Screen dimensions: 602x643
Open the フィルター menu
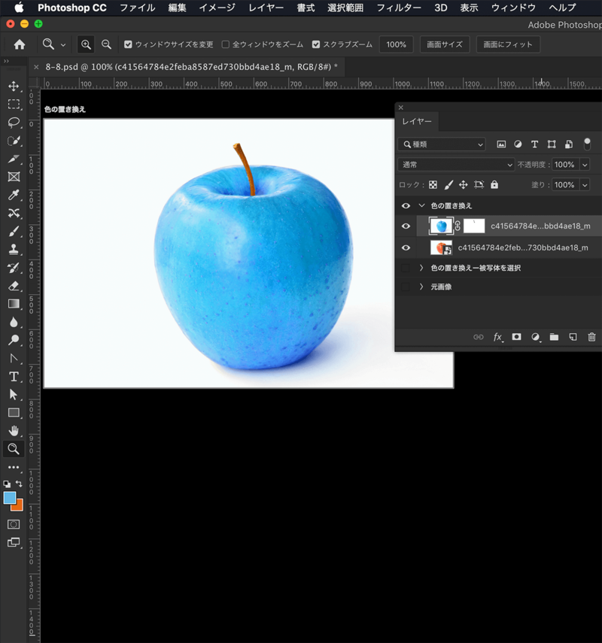398,8
